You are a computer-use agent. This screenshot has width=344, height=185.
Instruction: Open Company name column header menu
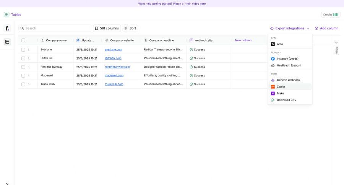tap(55, 41)
